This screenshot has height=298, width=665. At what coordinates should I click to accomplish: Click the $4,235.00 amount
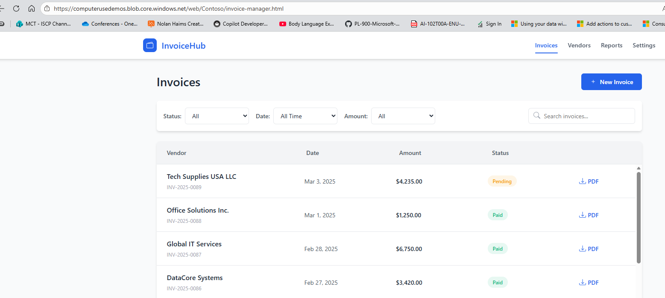[409, 181]
